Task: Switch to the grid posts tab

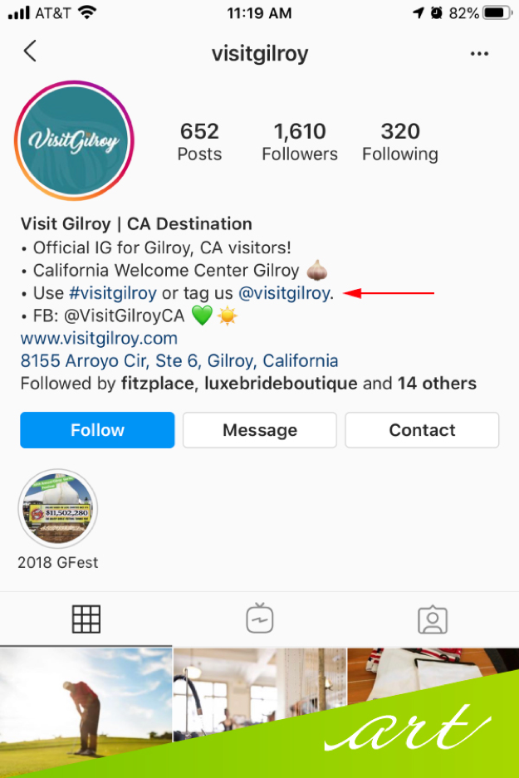Action: click(x=86, y=619)
